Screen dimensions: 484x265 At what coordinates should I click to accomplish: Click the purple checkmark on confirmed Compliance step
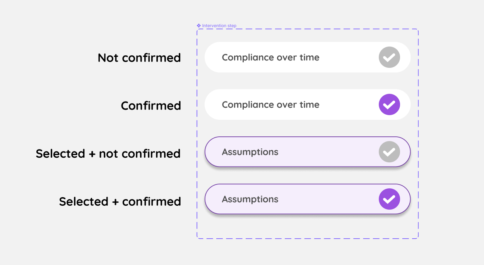pos(389,105)
